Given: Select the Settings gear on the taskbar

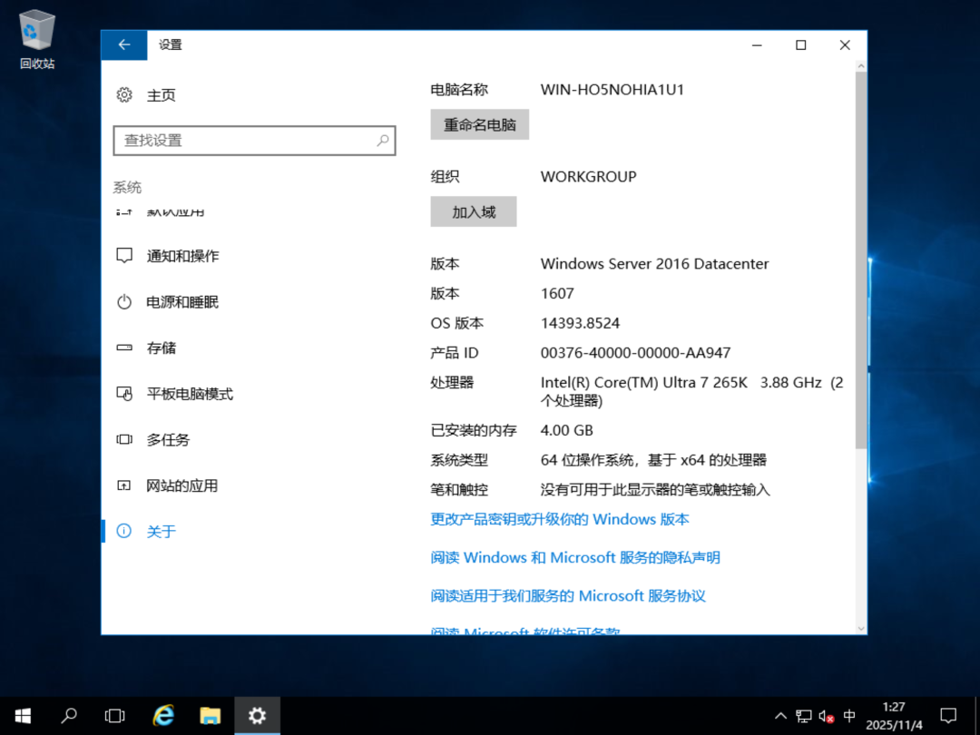Looking at the screenshot, I should click(257, 716).
